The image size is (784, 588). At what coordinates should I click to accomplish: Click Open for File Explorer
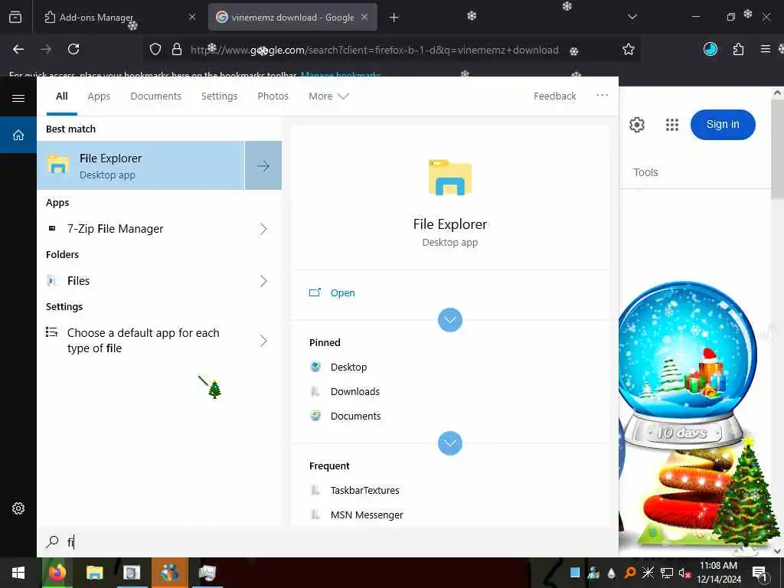coord(342,293)
